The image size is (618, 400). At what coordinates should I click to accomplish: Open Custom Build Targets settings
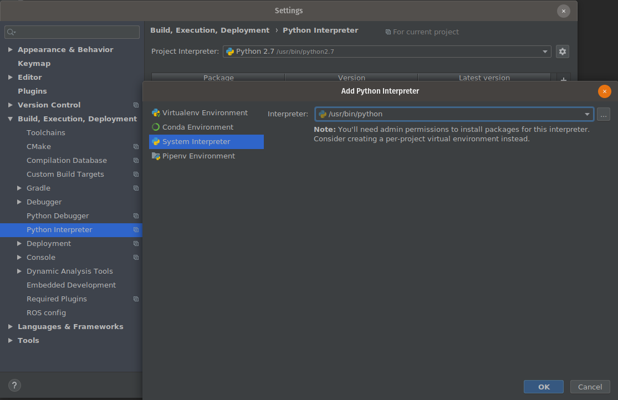point(65,174)
